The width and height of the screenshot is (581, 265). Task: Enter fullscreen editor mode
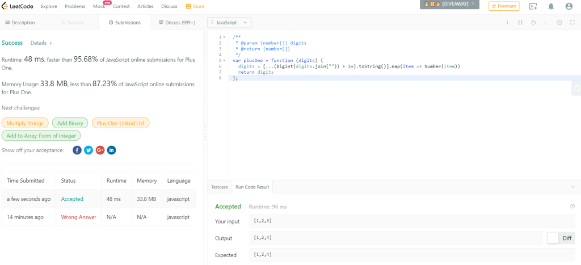572,23
